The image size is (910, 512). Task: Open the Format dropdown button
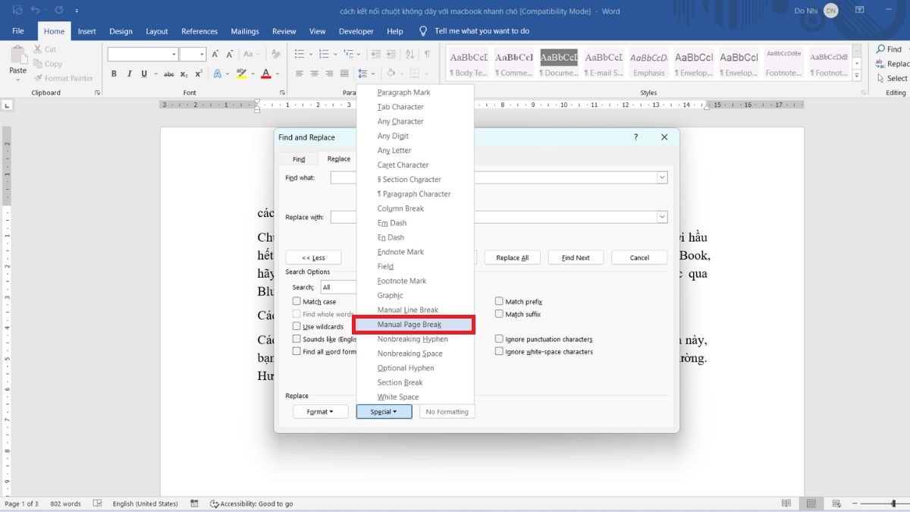click(321, 412)
